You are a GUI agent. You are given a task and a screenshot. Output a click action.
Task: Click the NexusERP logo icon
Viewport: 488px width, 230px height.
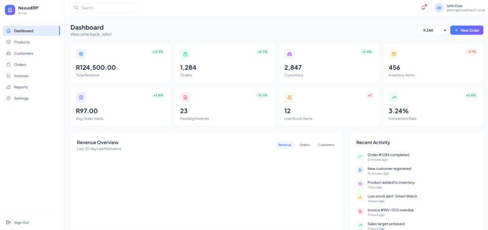coord(10,9)
